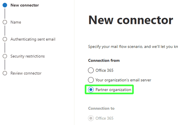This screenshot has width=178, height=125.
Task: Click the large New connector page heading
Action: coord(131,20)
